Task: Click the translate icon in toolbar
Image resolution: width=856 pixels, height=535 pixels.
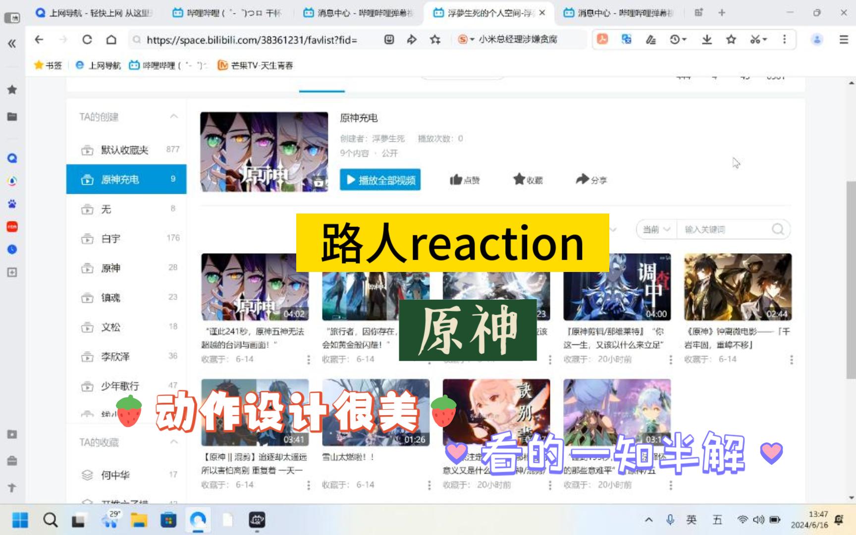Action: [627, 39]
